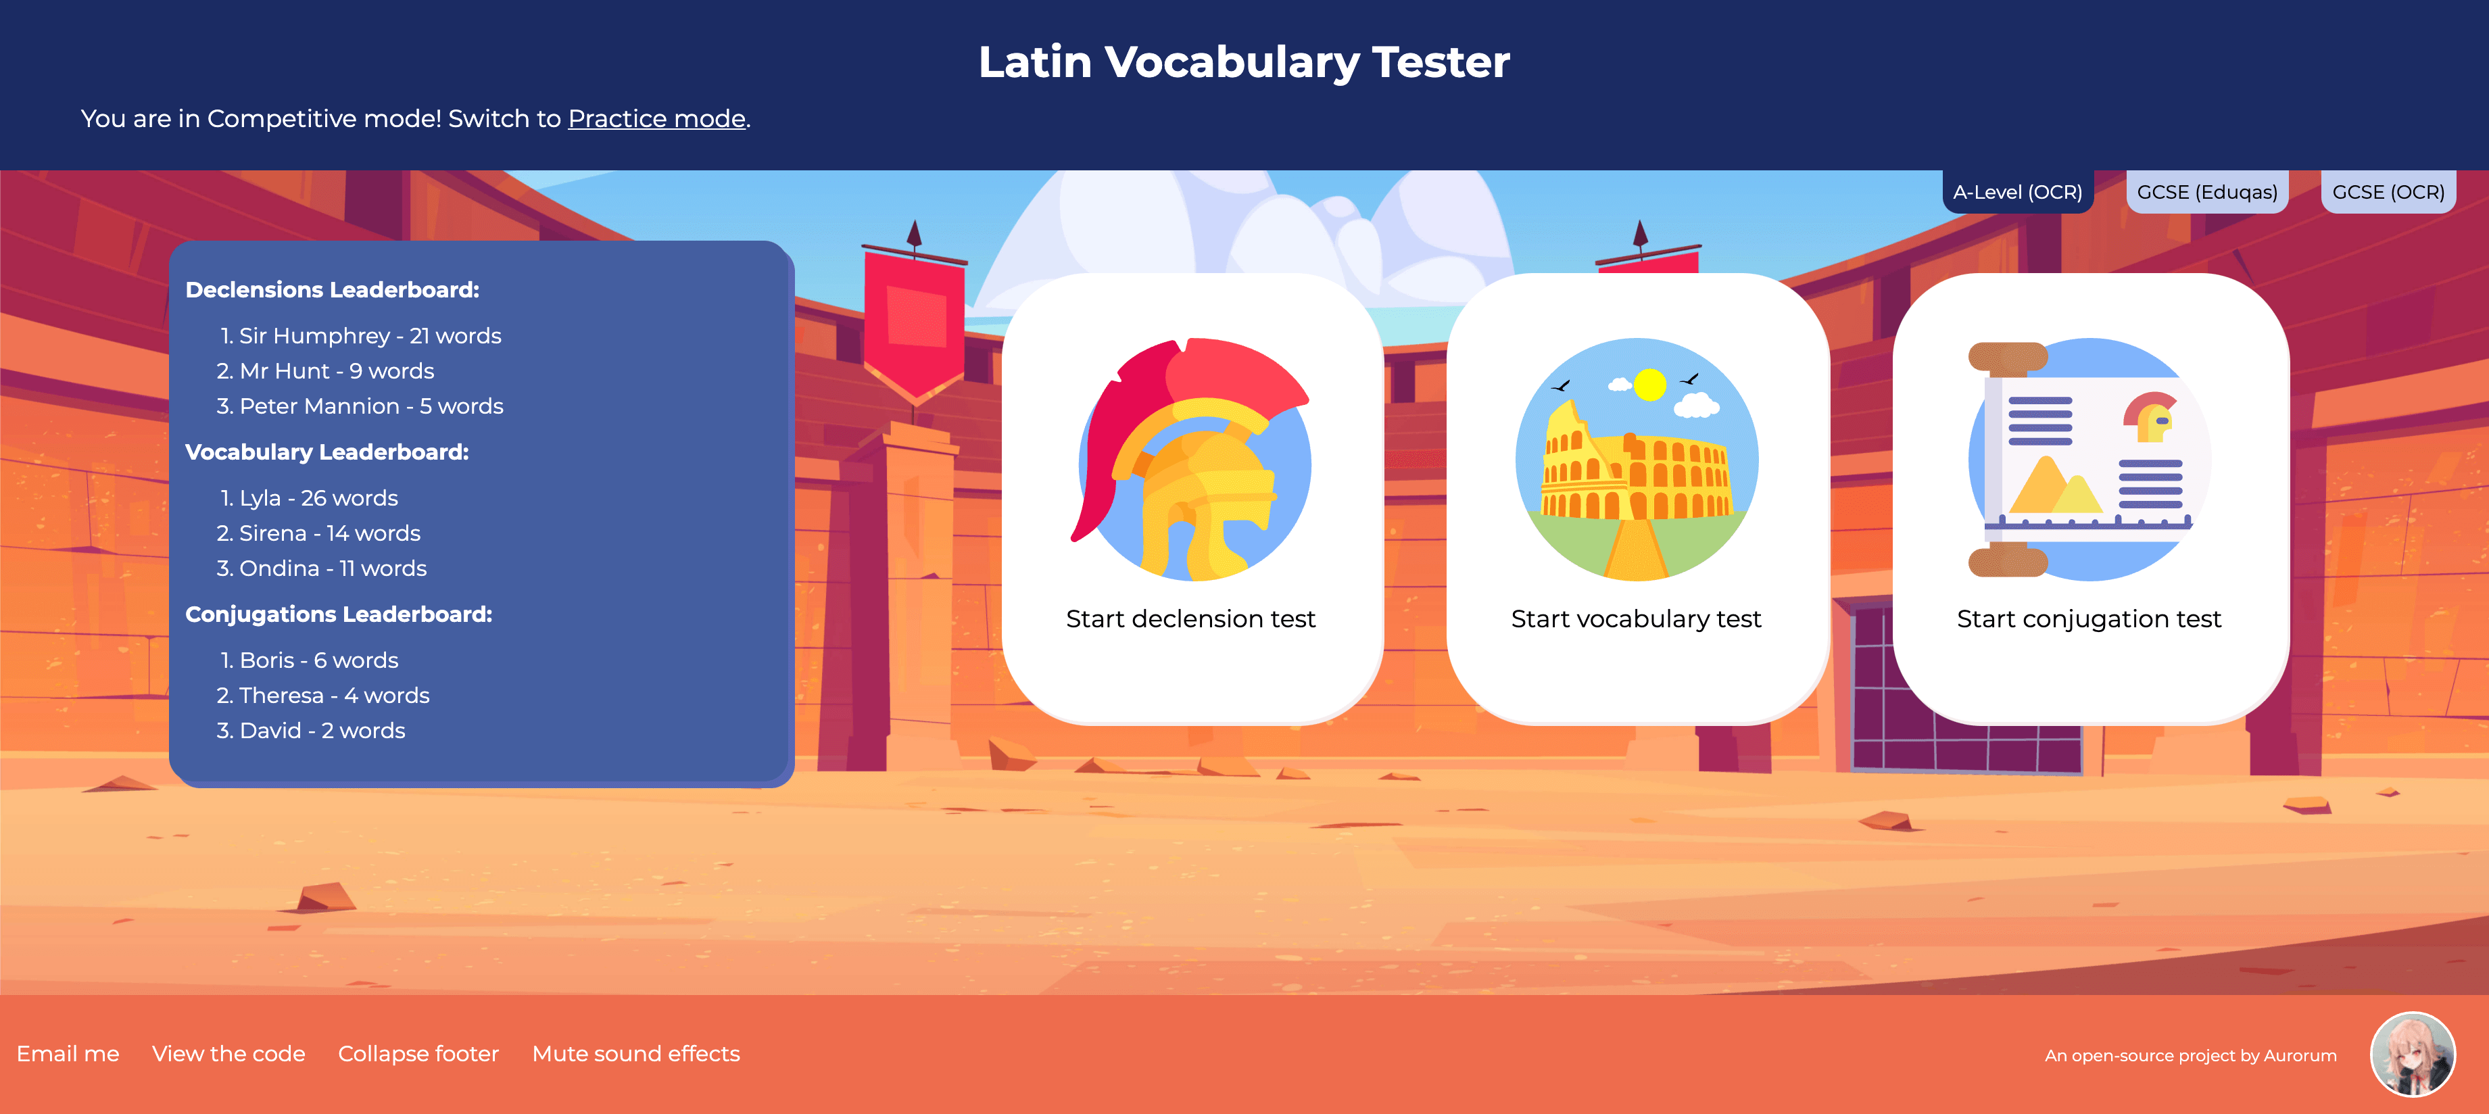Select the A-Level (OCR) curriculum tab
The image size is (2489, 1114).
tap(2019, 191)
